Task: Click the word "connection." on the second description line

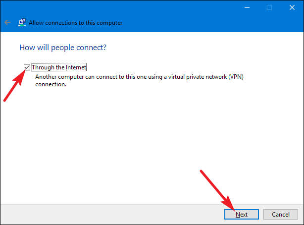Action: [x=51, y=85]
